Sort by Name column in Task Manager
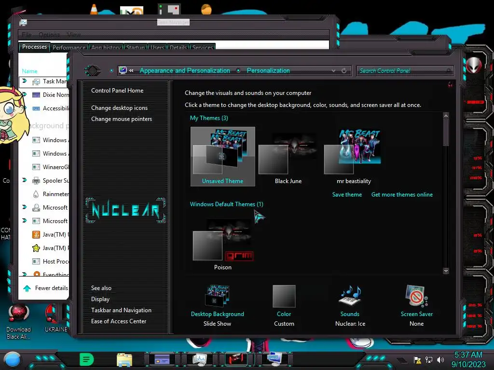The height and width of the screenshot is (370, 494). pos(29,71)
